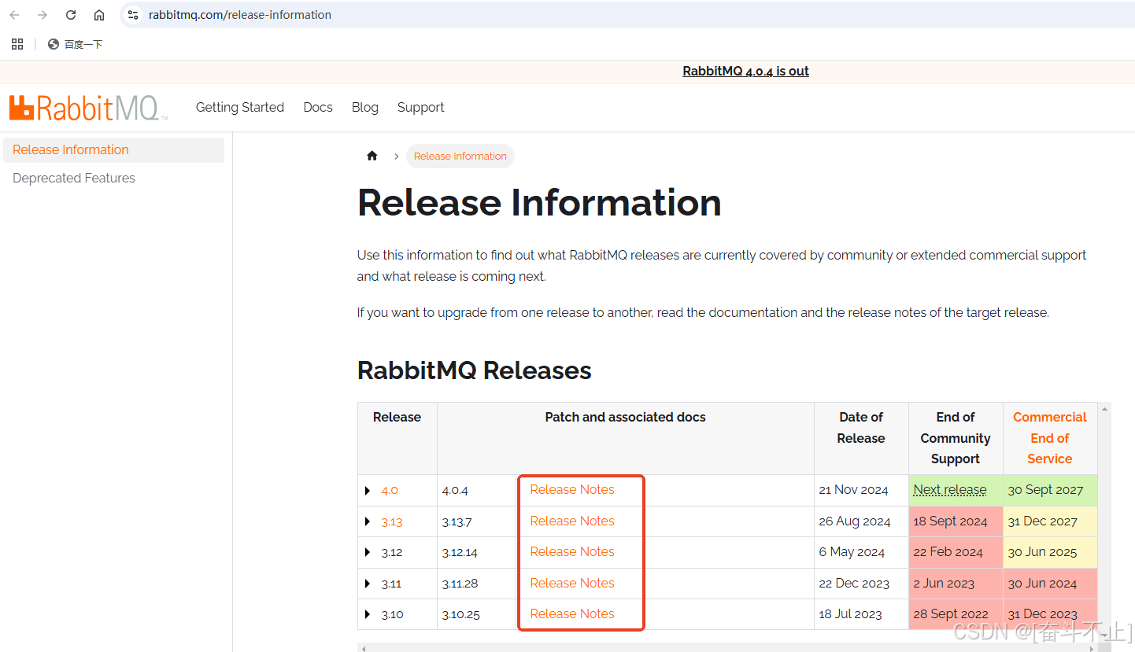Open the apps grid icon in the bookmarks bar
The height and width of the screenshot is (652, 1135).
17,44
